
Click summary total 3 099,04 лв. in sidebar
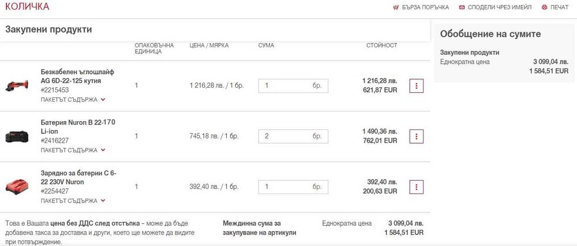(550, 62)
